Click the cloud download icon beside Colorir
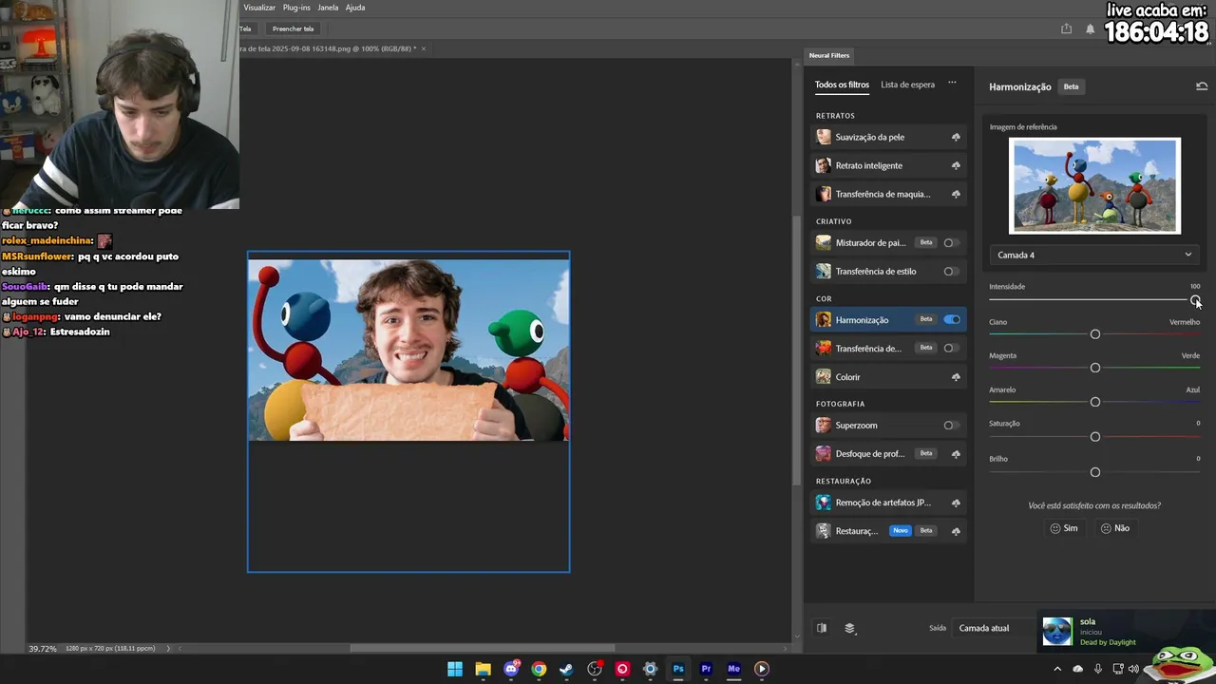Image resolution: width=1216 pixels, height=684 pixels. pos(956,378)
